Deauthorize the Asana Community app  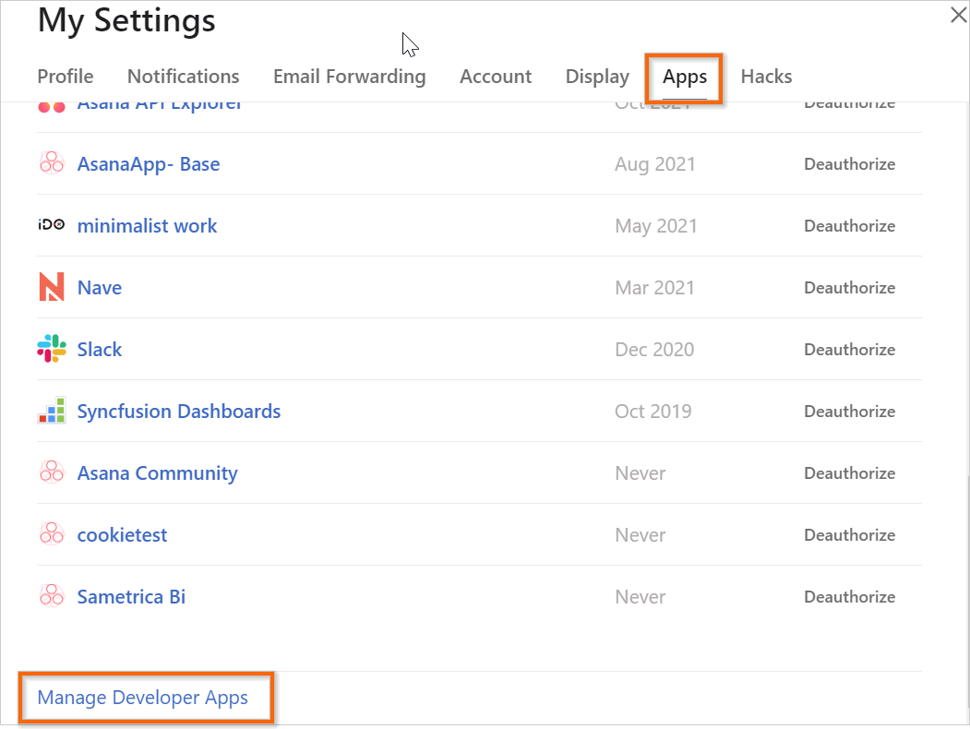tap(849, 473)
